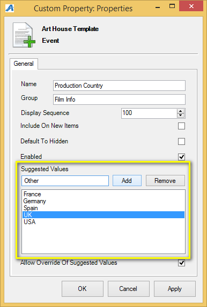Select the General tab
Image resolution: width=207 pixels, height=307 pixels.
click(x=24, y=64)
